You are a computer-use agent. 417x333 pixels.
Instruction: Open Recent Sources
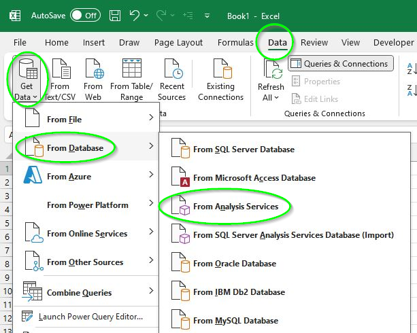tap(172, 80)
